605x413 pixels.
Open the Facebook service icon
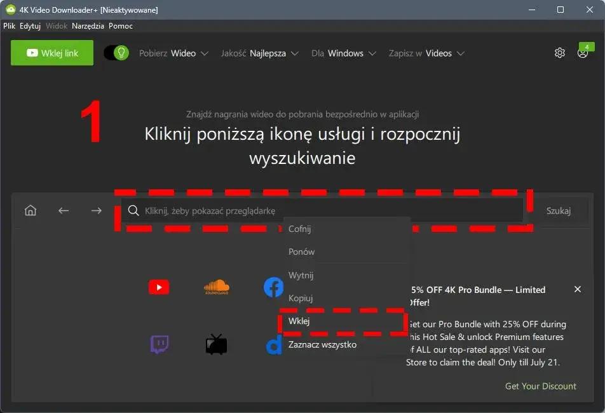(273, 287)
